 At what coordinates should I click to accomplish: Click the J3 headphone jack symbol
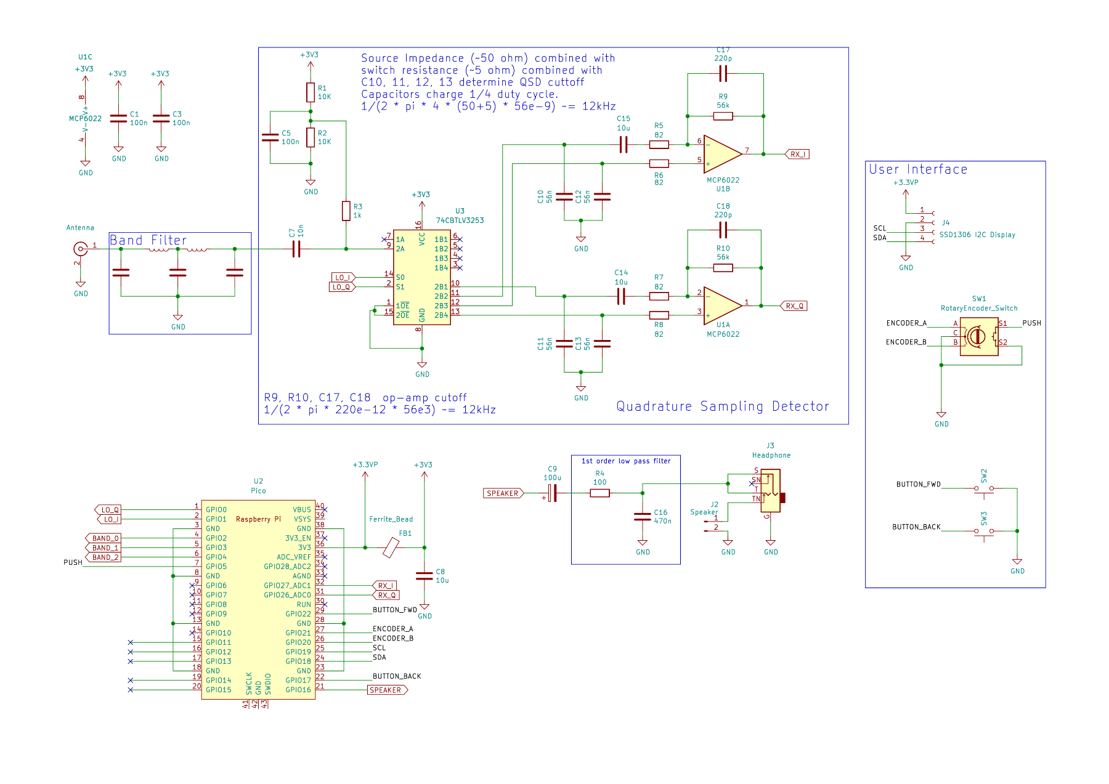tap(771, 491)
